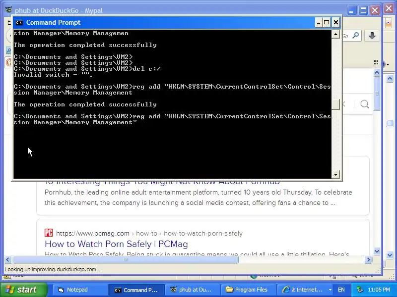Expand the Internet Explorer group dropdown arrow
Image resolution: width=397 pixels, height=297 pixels.
(330, 290)
